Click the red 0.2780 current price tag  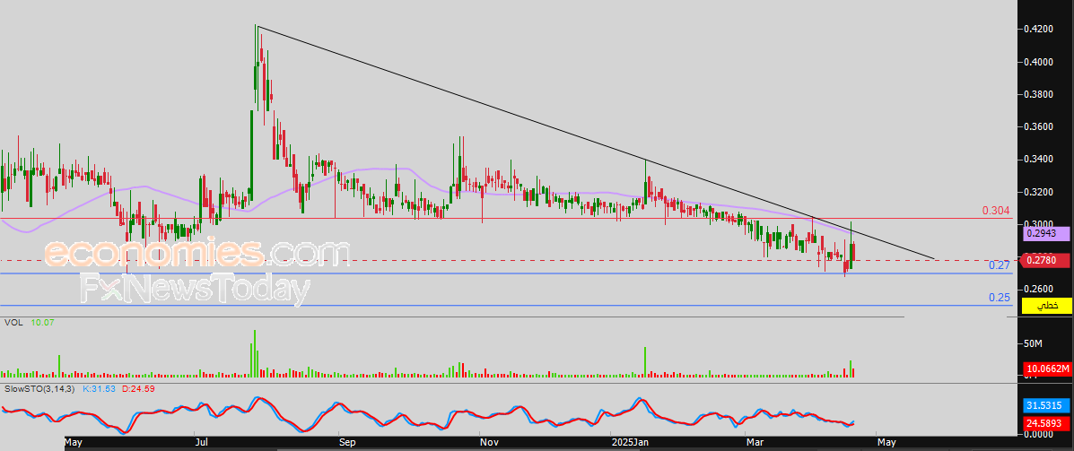[x=1044, y=260]
